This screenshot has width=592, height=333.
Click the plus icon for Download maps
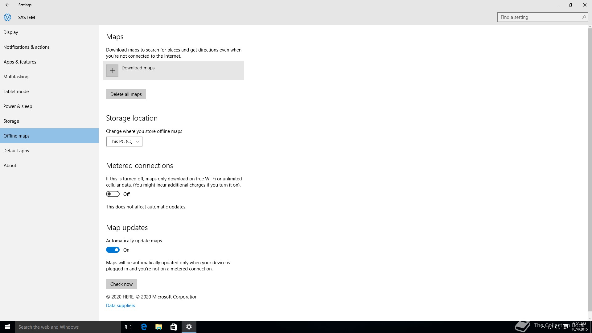click(x=112, y=71)
